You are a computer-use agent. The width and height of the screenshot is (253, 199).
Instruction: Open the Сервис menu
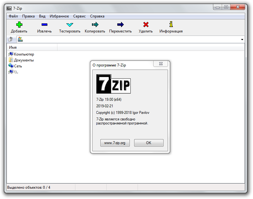(x=79, y=16)
